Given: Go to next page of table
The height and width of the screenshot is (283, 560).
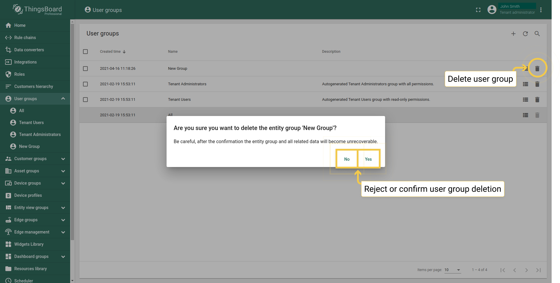Looking at the screenshot, I should pyautogui.click(x=526, y=270).
